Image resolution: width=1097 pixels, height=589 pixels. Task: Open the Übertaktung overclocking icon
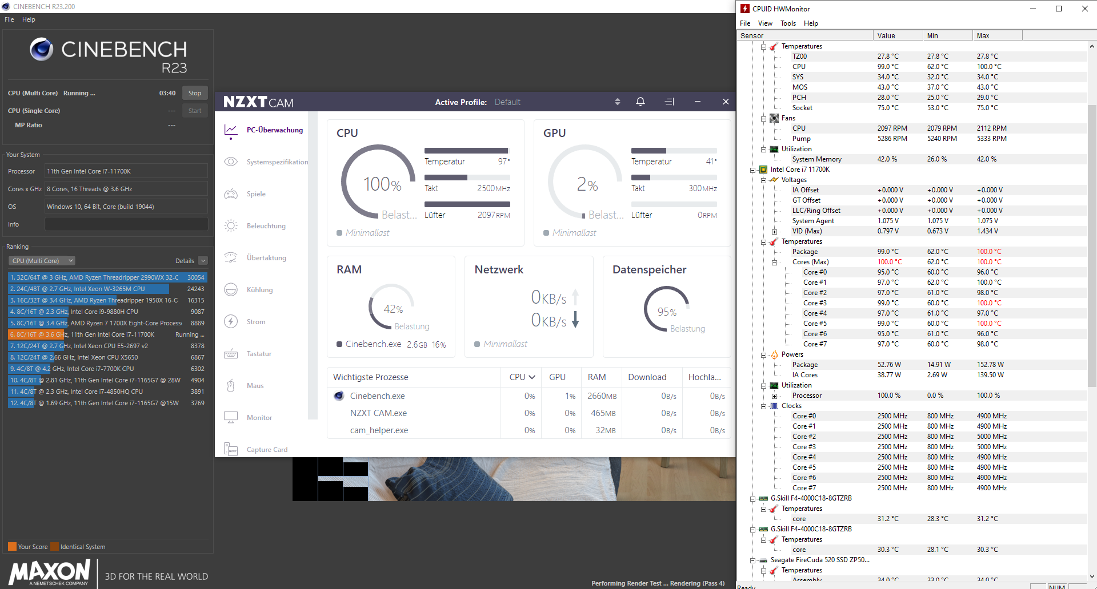point(231,258)
